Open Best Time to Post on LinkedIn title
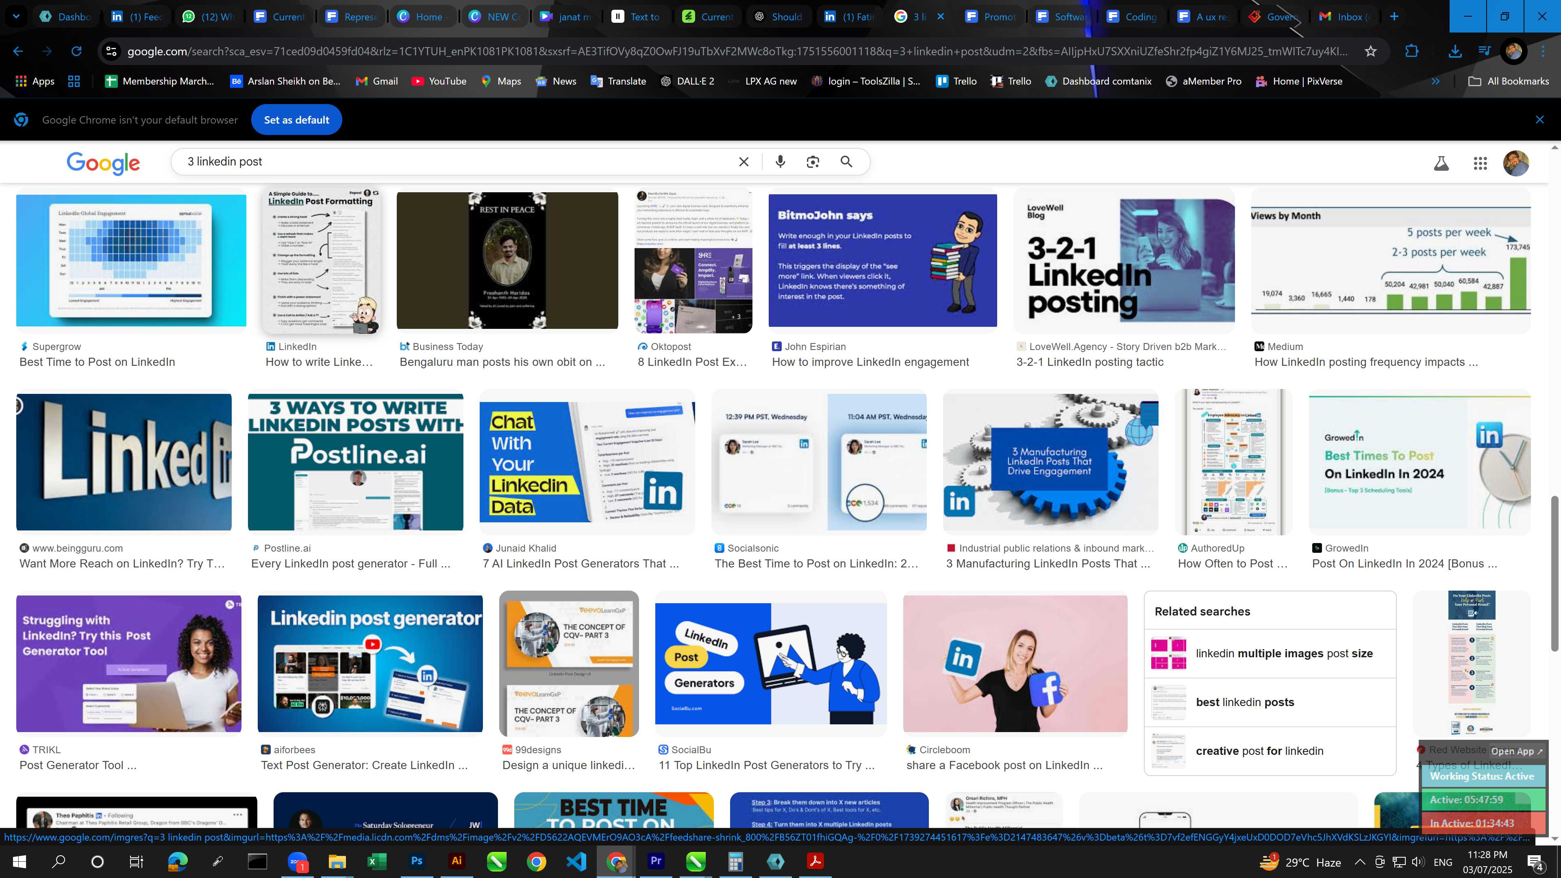1561x878 pixels. point(97,362)
